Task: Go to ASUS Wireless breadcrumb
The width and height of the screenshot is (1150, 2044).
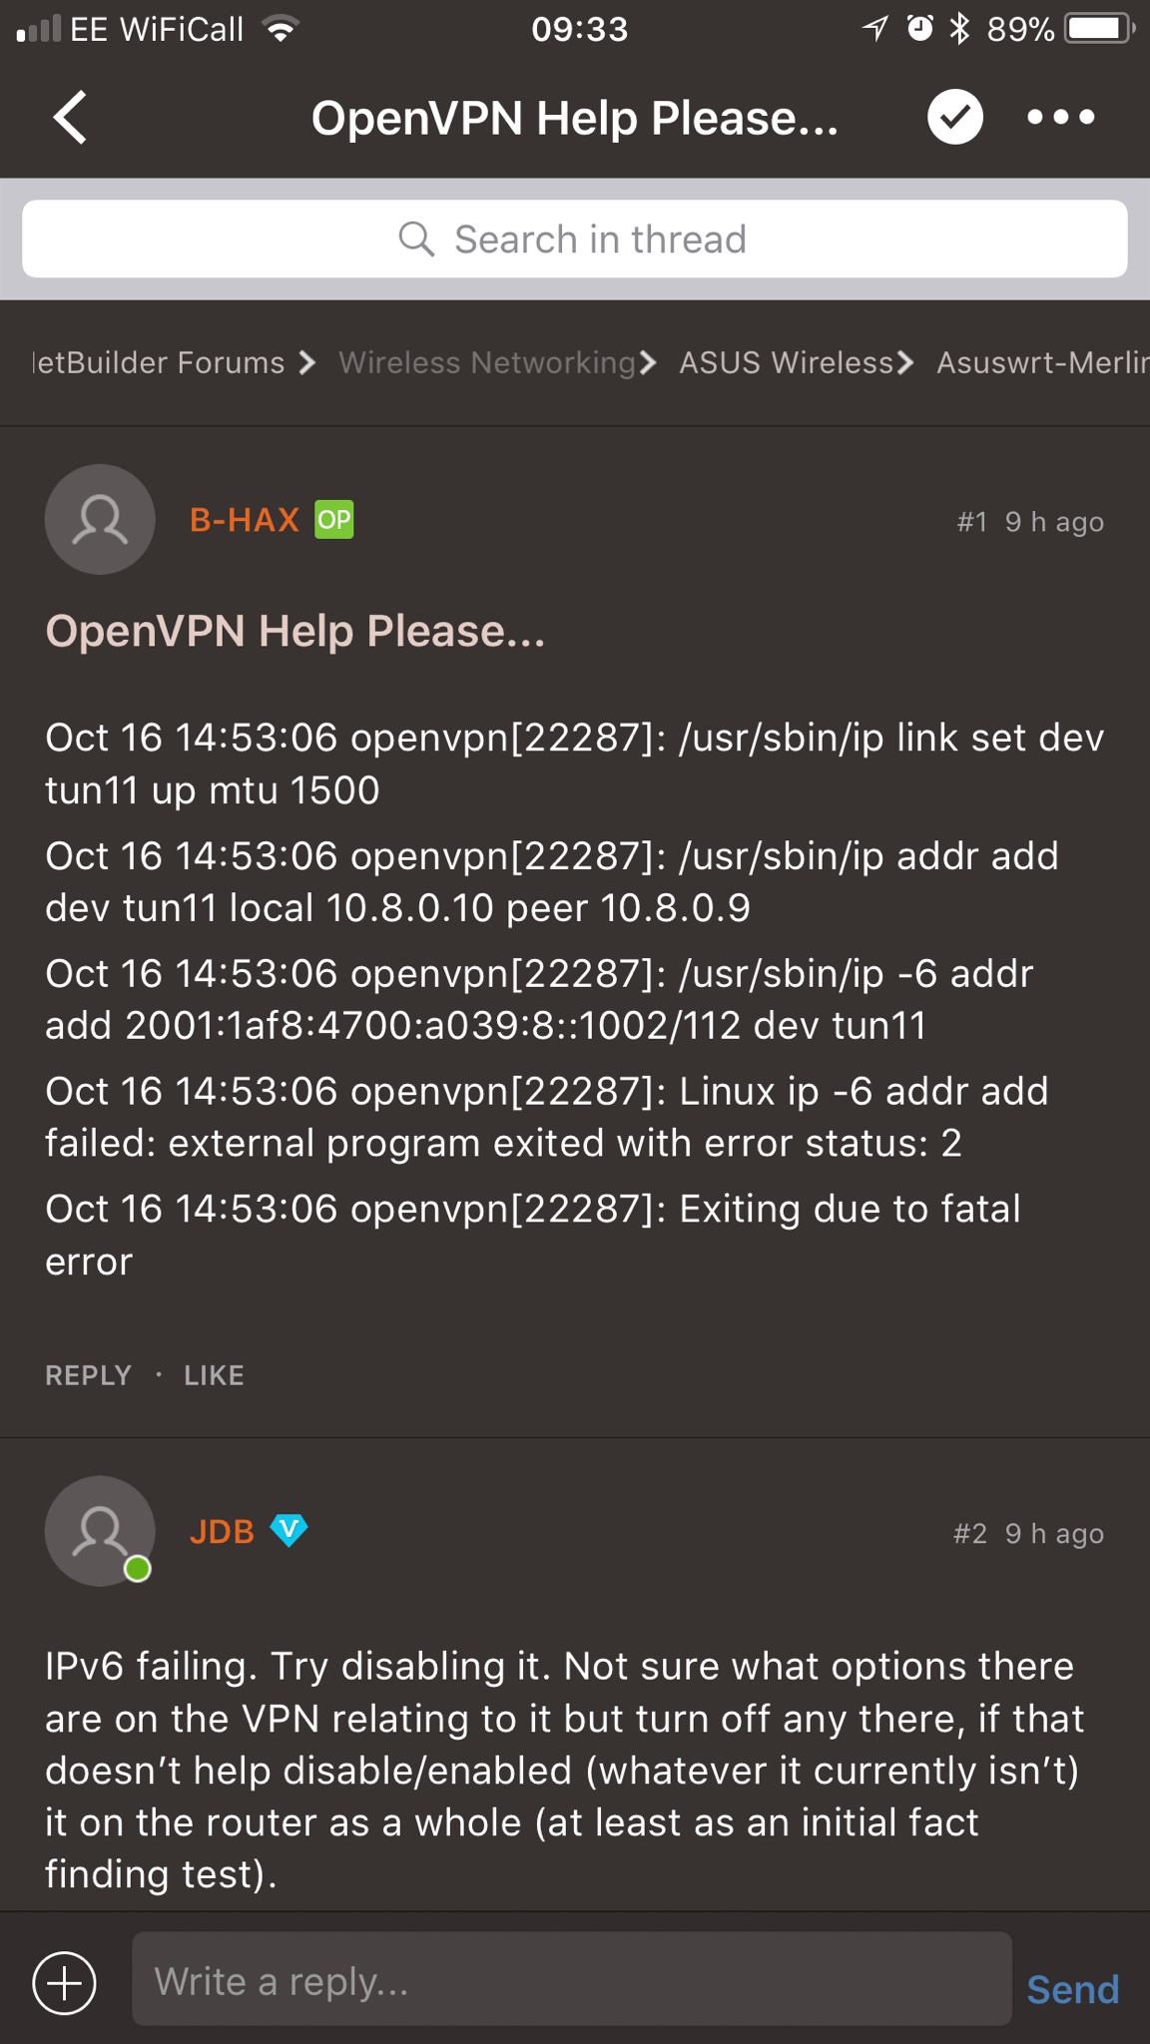Action: pos(786,362)
